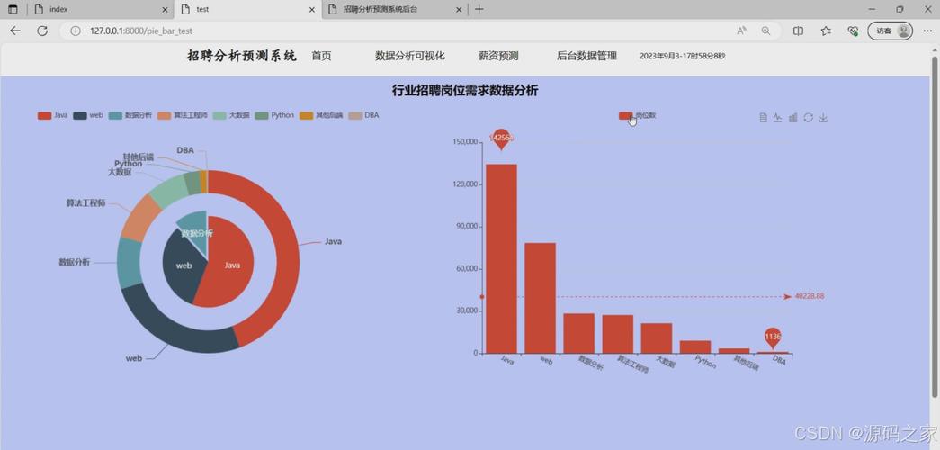Save the chart as image
Screen dimensions: 940x450
(823, 118)
